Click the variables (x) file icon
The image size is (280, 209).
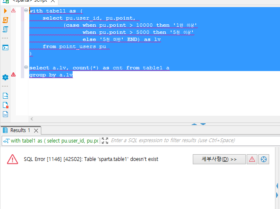[x=5, y=114]
